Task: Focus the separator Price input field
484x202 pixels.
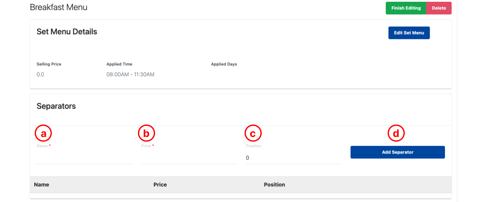Action: [x=188, y=158]
